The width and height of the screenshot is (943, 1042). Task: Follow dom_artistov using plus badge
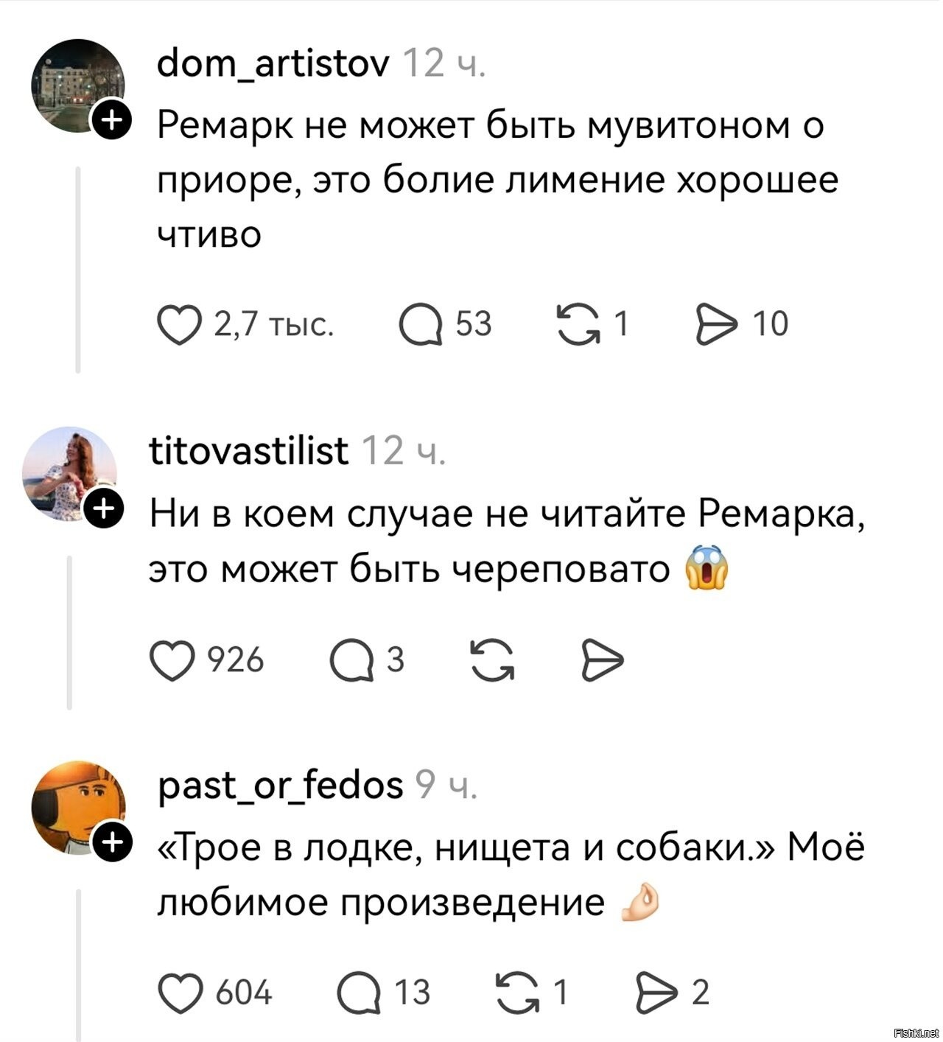coord(111,118)
